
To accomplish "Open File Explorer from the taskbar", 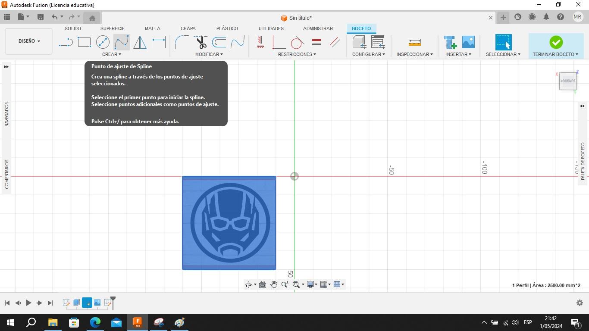I will coord(53,322).
